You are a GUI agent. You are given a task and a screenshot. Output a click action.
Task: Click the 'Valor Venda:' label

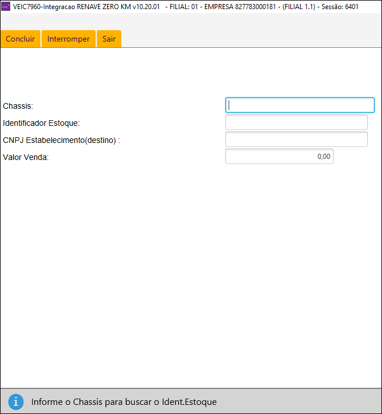[x=26, y=157]
